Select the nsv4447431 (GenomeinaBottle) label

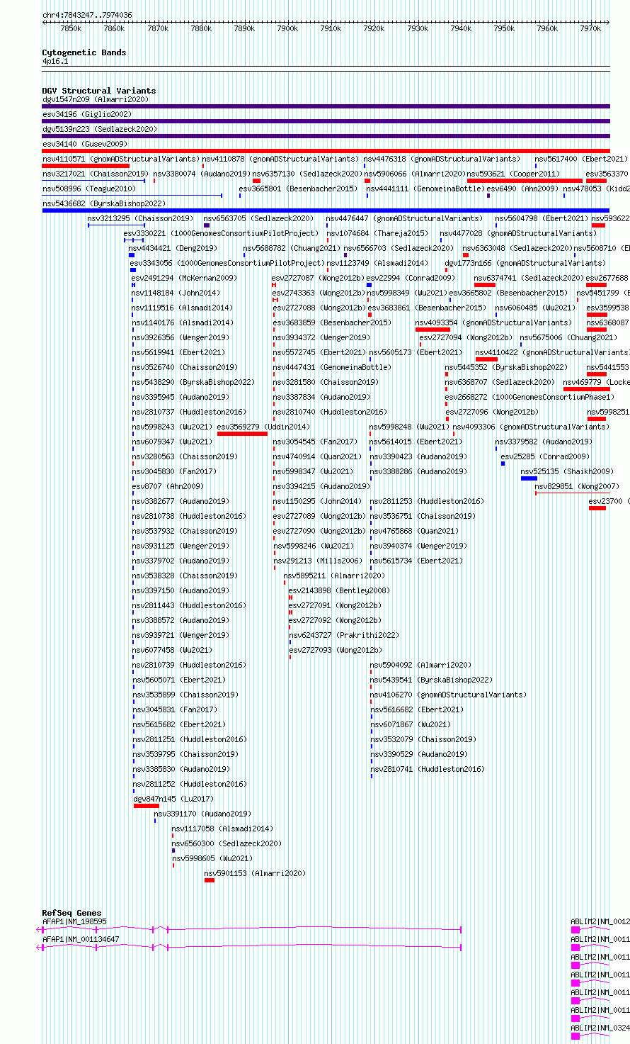(x=332, y=367)
